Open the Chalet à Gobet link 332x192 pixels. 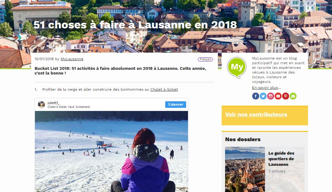point(164,89)
